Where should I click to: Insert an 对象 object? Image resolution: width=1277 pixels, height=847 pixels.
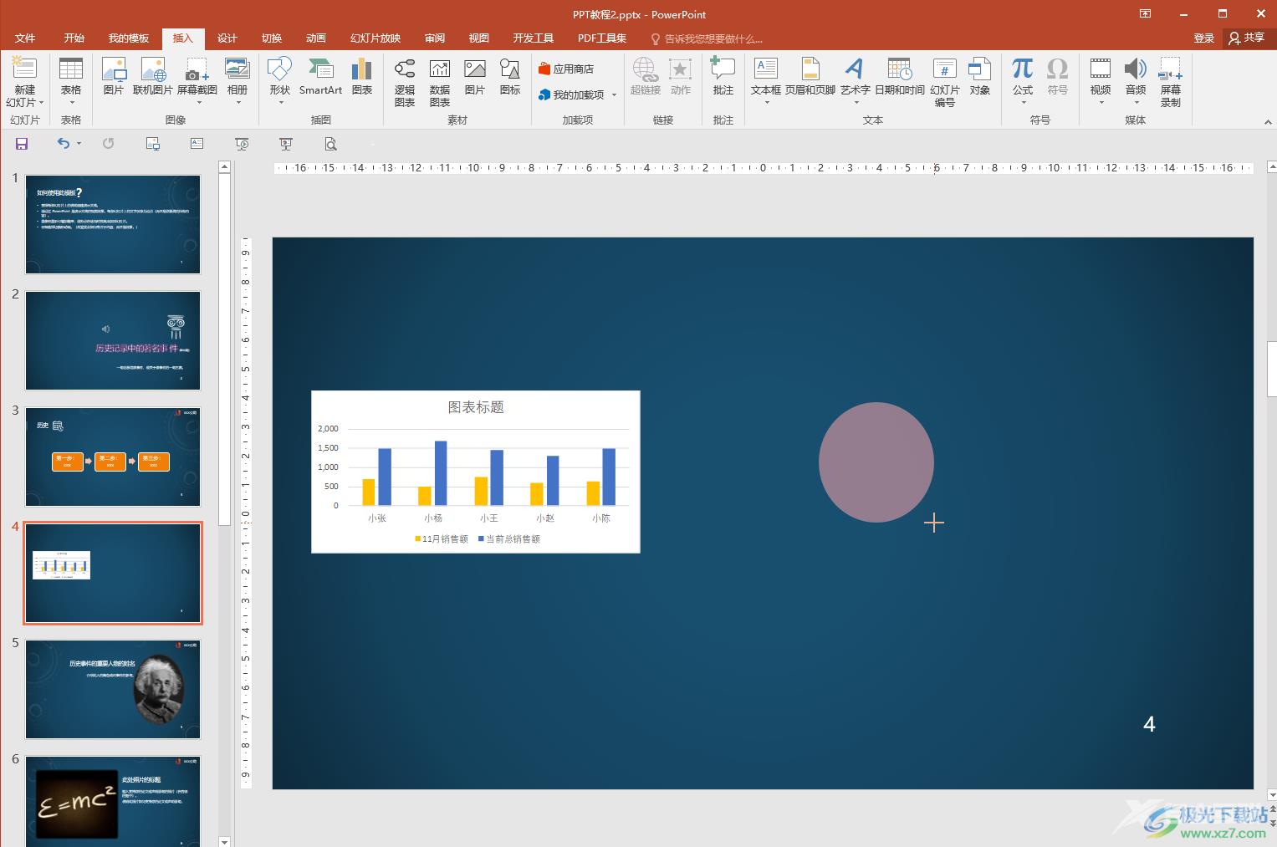980,76
